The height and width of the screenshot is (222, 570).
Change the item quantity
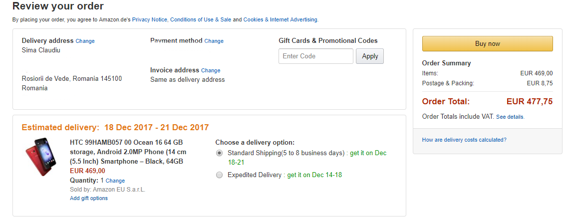(115, 181)
